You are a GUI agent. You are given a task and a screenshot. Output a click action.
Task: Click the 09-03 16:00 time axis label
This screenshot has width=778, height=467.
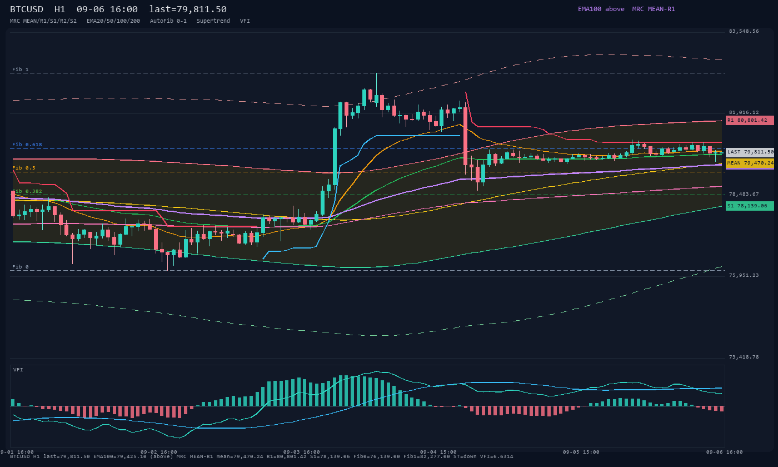(x=302, y=452)
